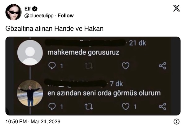Click the avatar of man with arms outstretched
The width and height of the screenshot is (186, 131).
pyautogui.click(x=30, y=93)
